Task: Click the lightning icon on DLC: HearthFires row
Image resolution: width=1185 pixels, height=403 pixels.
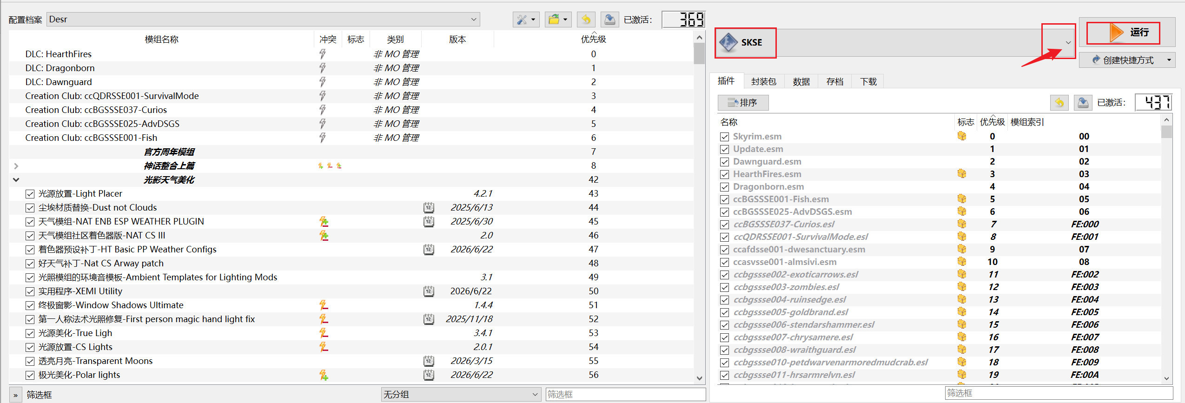Action: pyautogui.click(x=322, y=54)
